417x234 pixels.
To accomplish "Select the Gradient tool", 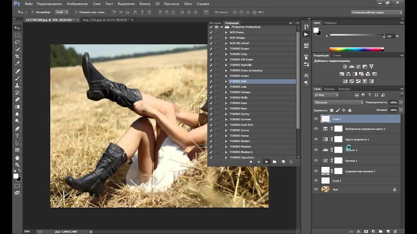I will [17, 107].
